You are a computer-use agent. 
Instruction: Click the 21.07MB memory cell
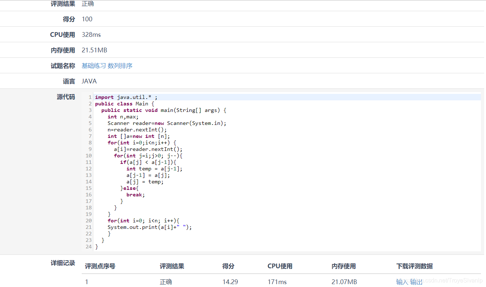pyautogui.click(x=344, y=282)
